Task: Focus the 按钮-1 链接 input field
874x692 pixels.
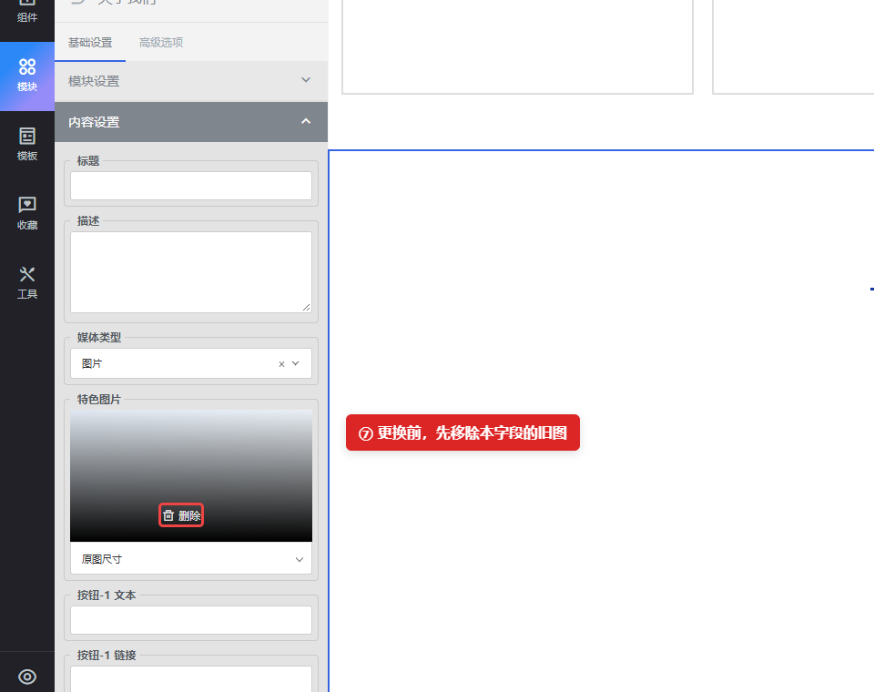Action: click(191, 679)
